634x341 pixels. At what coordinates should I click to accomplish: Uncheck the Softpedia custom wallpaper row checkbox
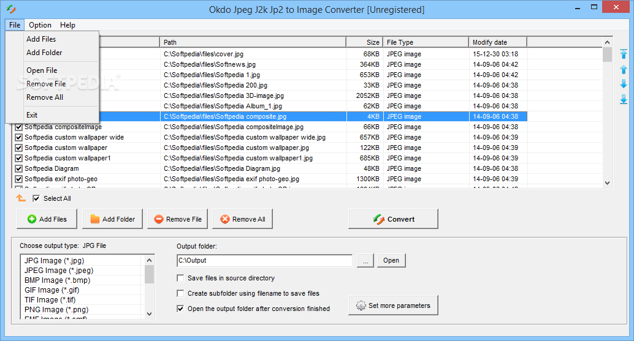(x=18, y=148)
